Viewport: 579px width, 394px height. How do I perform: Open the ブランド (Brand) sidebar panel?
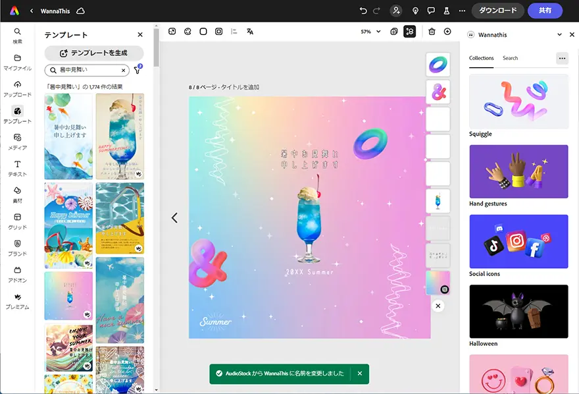pyautogui.click(x=17, y=247)
